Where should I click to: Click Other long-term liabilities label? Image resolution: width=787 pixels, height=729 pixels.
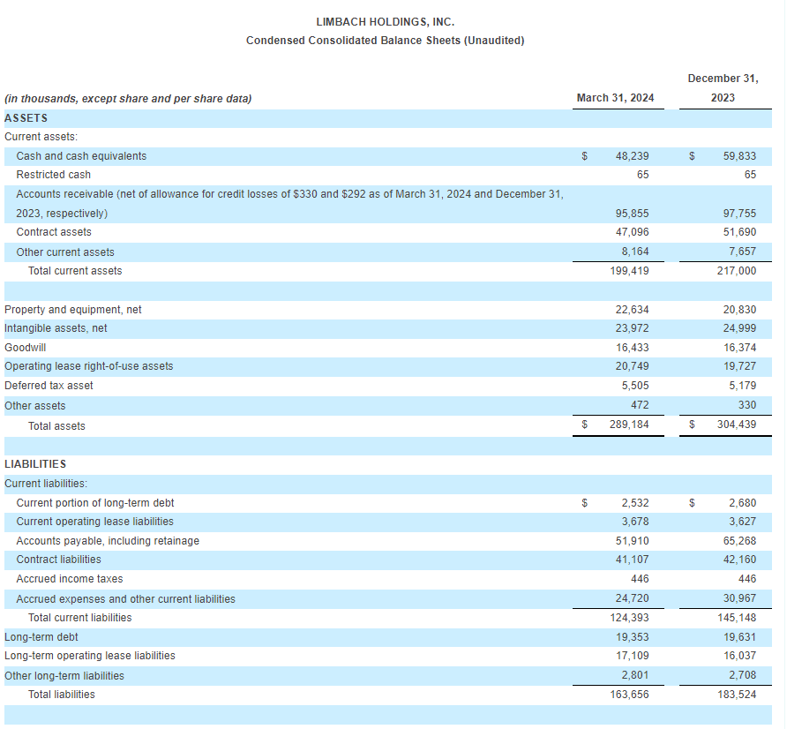[64, 676]
